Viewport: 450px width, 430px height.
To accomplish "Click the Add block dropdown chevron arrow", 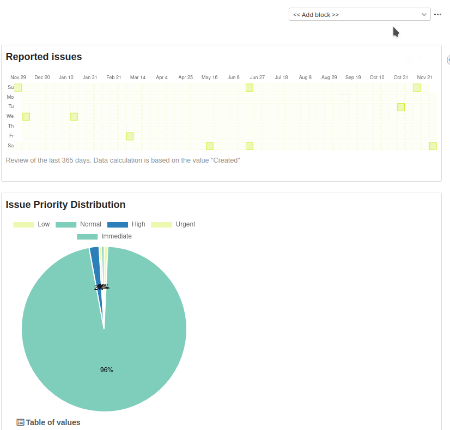I will pyautogui.click(x=424, y=14).
